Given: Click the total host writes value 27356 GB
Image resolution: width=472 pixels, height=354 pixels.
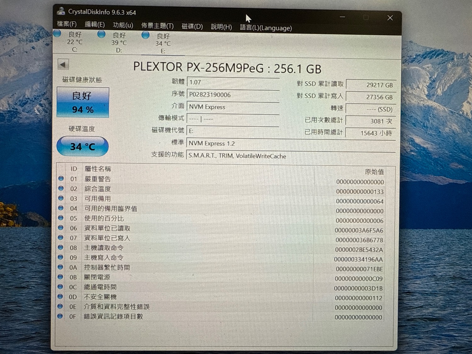Looking at the screenshot, I should coord(371,97).
